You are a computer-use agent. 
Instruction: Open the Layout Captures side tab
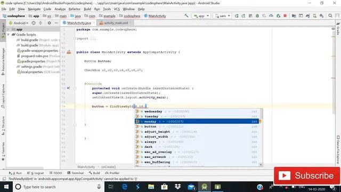pyautogui.click(x=3, y=96)
